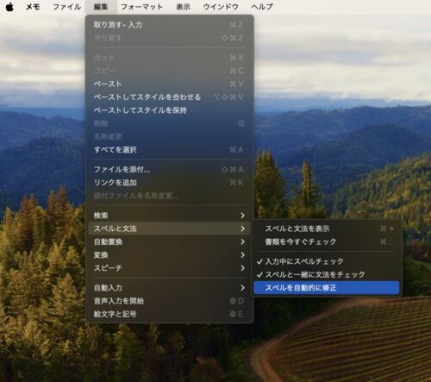The height and width of the screenshot is (382, 431).
Task: Choose 音声入力を開始
Action: [169, 301]
